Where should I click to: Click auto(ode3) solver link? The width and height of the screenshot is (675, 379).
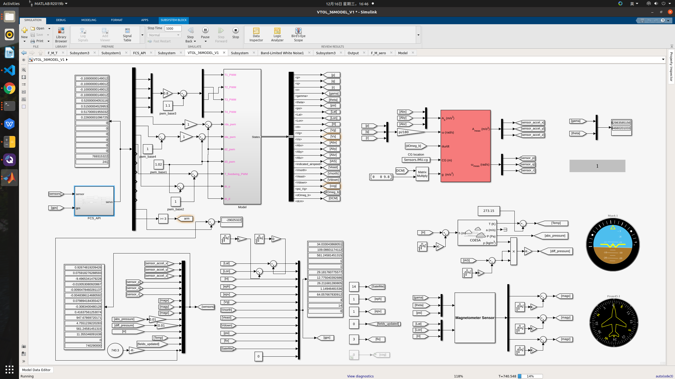[x=664, y=376]
